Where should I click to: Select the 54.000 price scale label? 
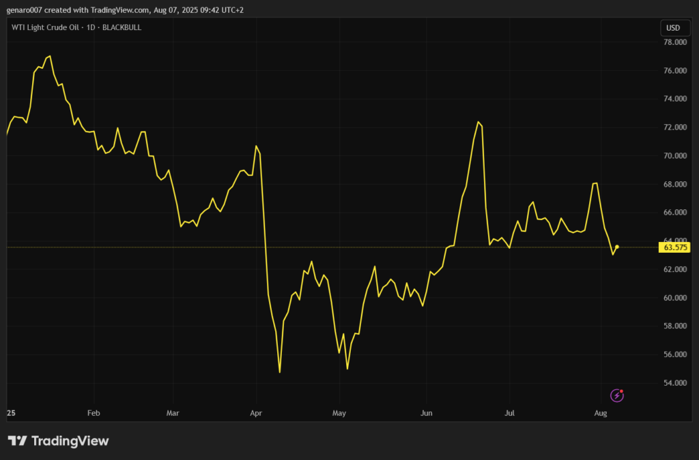click(674, 383)
